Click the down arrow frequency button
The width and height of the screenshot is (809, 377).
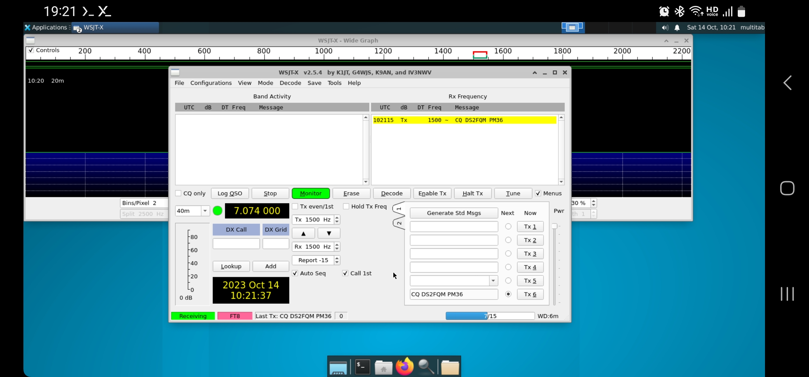tap(329, 233)
